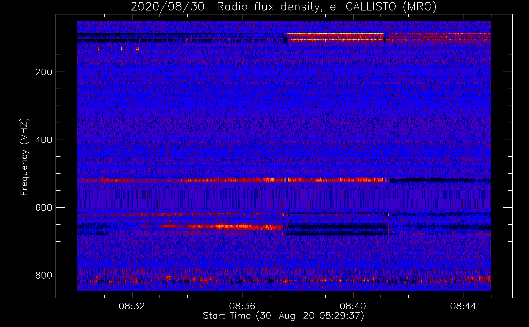Viewport: 529px width, 327px height.
Task: Click the 08:36 time tick label
Action: (x=242, y=306)
